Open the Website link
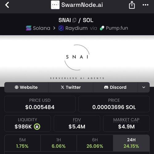154x154 pixels. coord(26,87)
